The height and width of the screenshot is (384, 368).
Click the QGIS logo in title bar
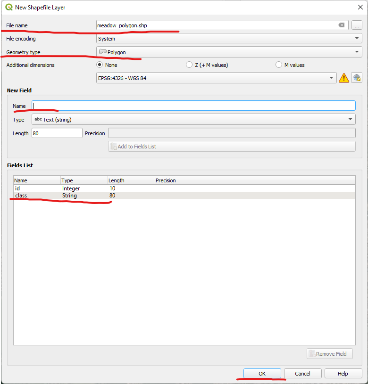pos(9,7)
